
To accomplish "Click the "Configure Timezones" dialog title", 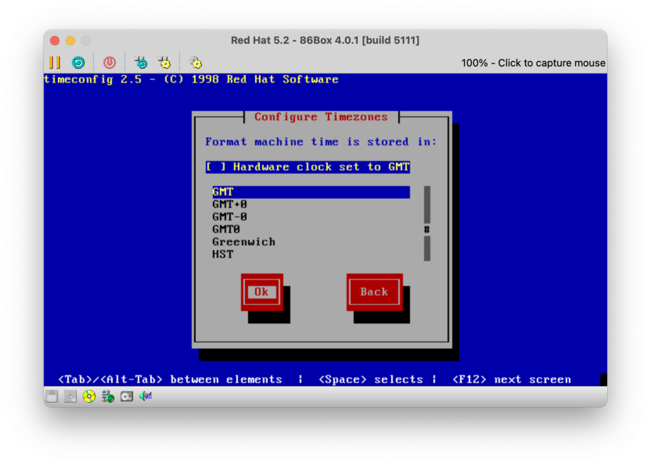I will 321,117.
